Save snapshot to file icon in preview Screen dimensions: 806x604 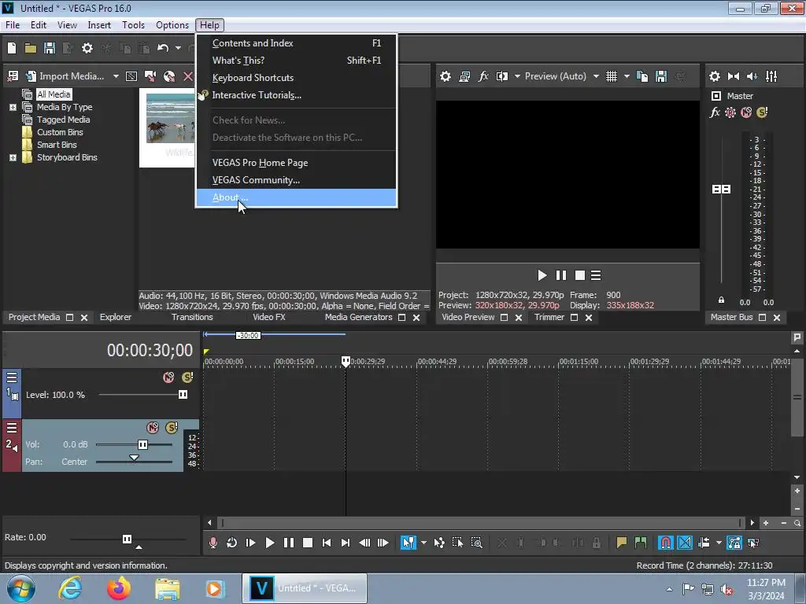point(661,76)
